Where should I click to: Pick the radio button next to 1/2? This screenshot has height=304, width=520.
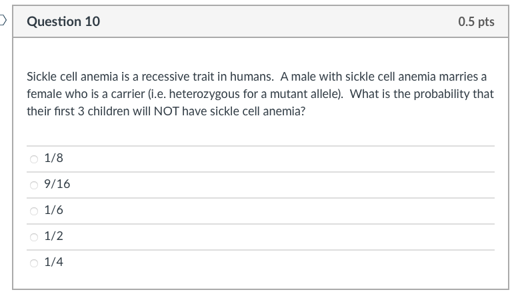point(34,237)
